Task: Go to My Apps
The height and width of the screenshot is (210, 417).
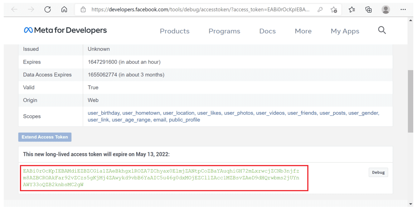Action: [345, 31]
